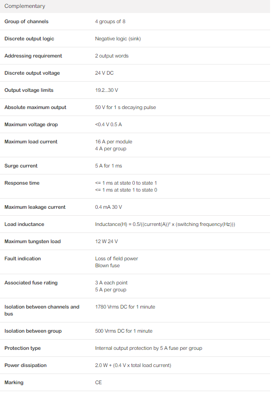This screenshot has height=393, width=271.
Task: Select the '1780 Vrms DC for 1 minute' value
Action: tap(125, 307)
